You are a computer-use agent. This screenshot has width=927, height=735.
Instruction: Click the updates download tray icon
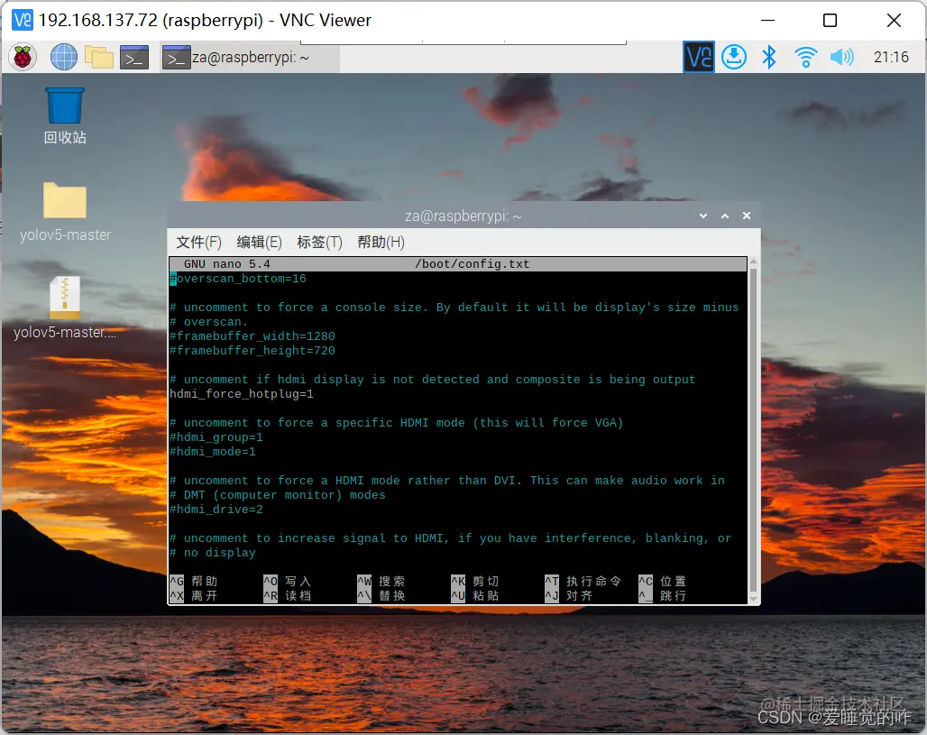pos(734,57)
